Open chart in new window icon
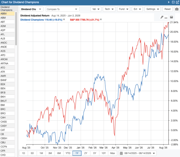This screenshot has width=180, height=157. tap(177, 2)
